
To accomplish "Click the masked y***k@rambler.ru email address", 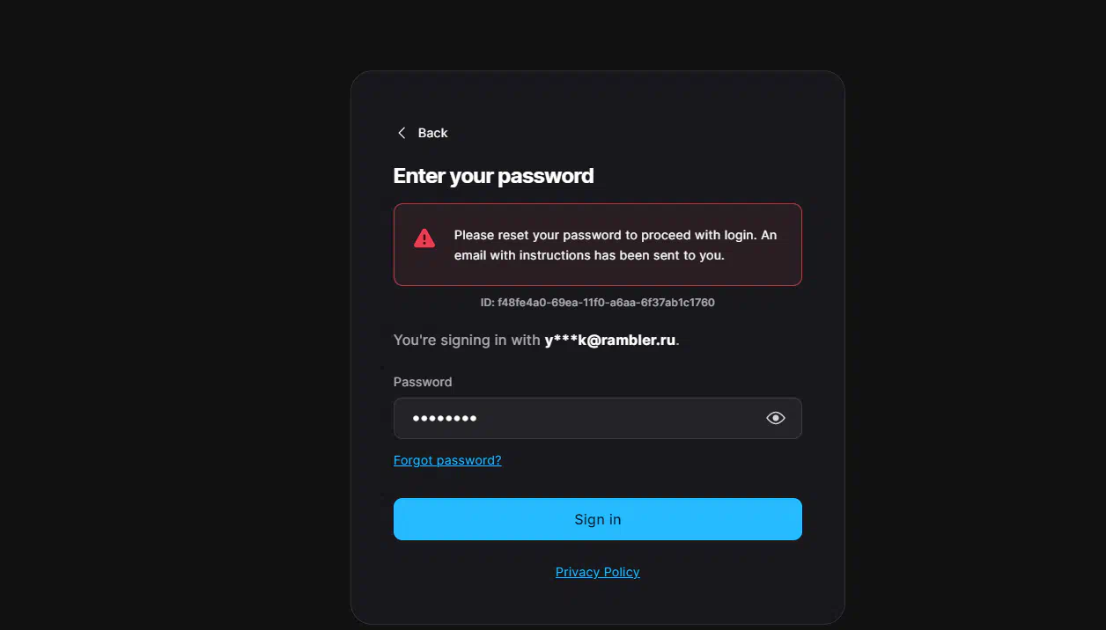I will coord(609,340).
